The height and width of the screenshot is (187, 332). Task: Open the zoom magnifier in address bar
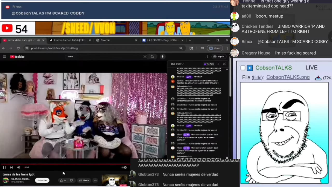tap(181, 48)
